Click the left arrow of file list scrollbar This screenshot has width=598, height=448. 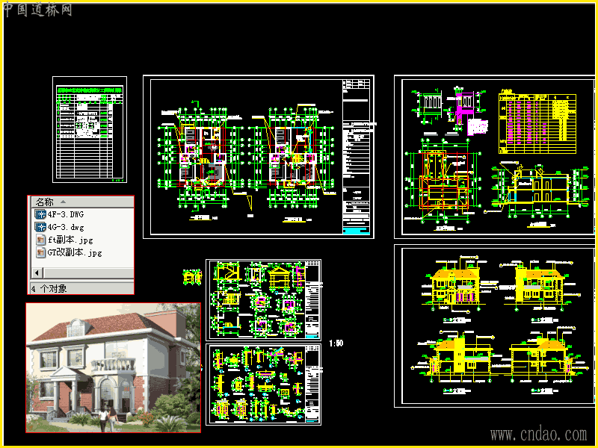point(37,273)
